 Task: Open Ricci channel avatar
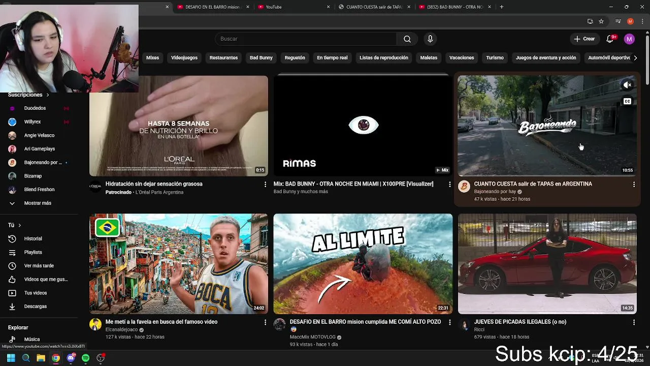click(464, 324)
